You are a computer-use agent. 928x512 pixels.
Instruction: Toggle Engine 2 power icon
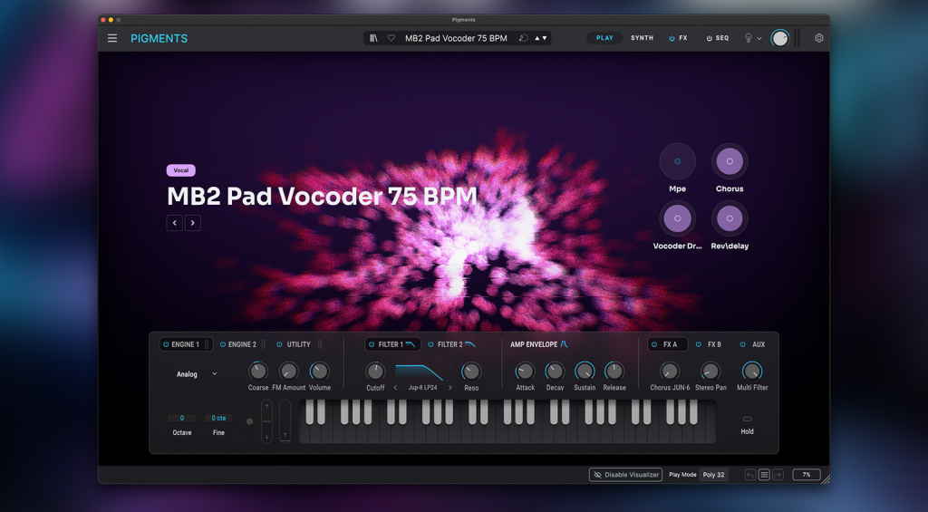[223, 344]
